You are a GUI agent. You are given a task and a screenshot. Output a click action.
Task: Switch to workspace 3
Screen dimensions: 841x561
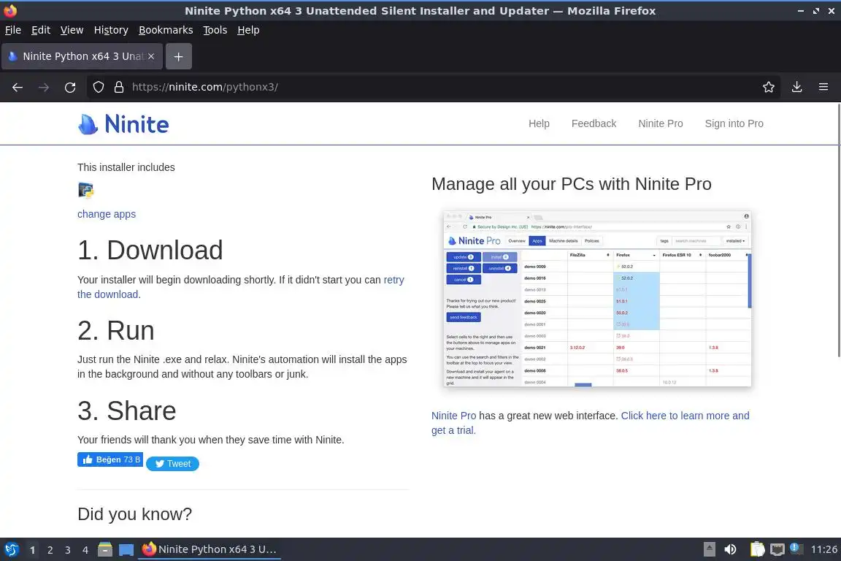pyautogui.click(x=68, y=550)
